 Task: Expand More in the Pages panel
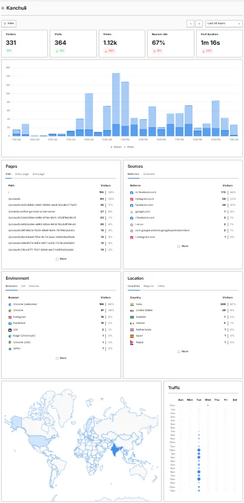[x=61, y=258]
